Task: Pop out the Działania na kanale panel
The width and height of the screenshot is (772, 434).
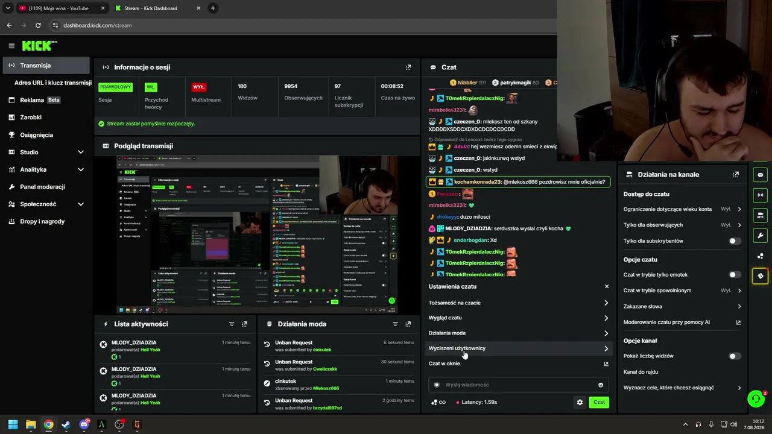Action: pos(736,175)
